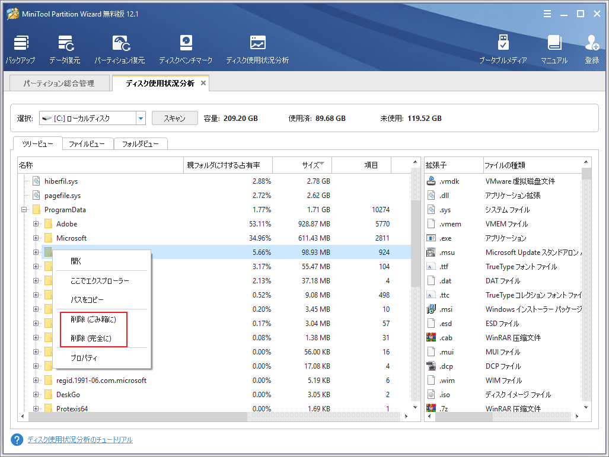Click the tree list vertical scrollbar thumb
Viewport: 609px width, 457px height.
(x=415, y=243)
